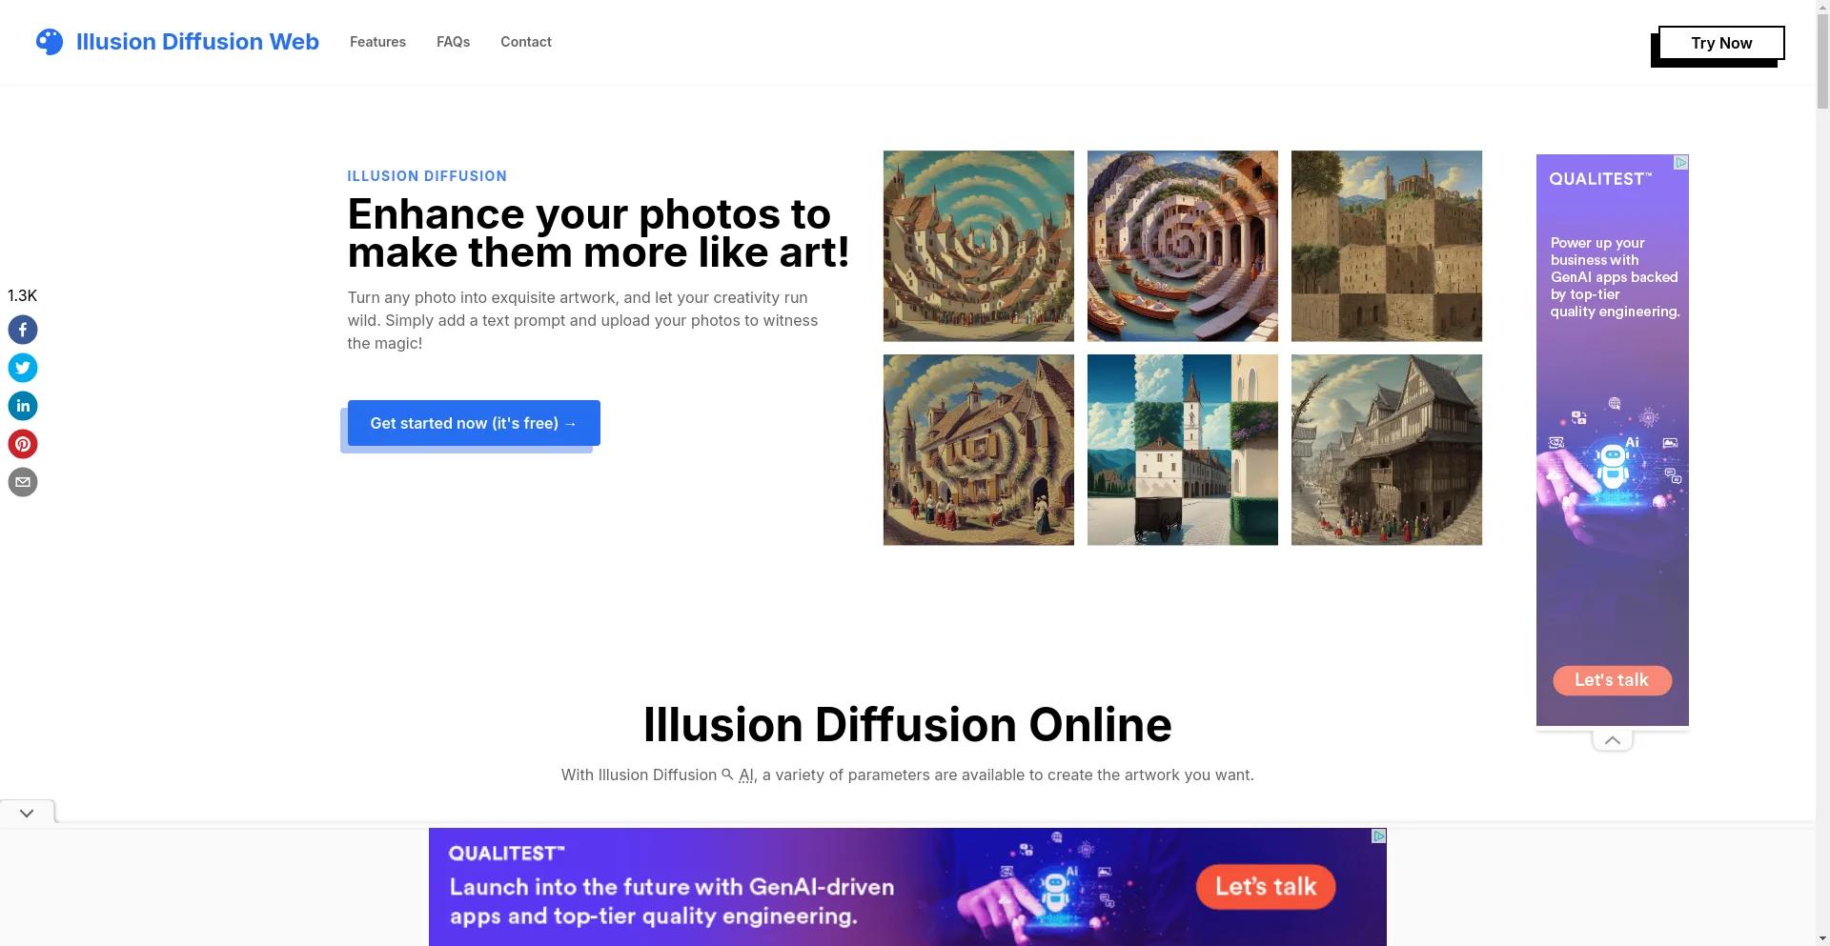This screenshot has height=946, width=1830.
Task: Share via LinkedIn icon
Action: click(23, 406)
